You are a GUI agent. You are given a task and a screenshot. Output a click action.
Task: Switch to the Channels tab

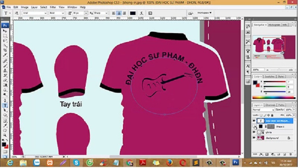tap(270, 105)
